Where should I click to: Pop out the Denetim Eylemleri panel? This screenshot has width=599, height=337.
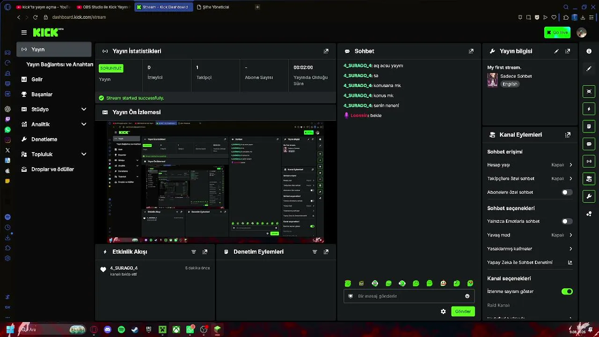pos(326,252)
